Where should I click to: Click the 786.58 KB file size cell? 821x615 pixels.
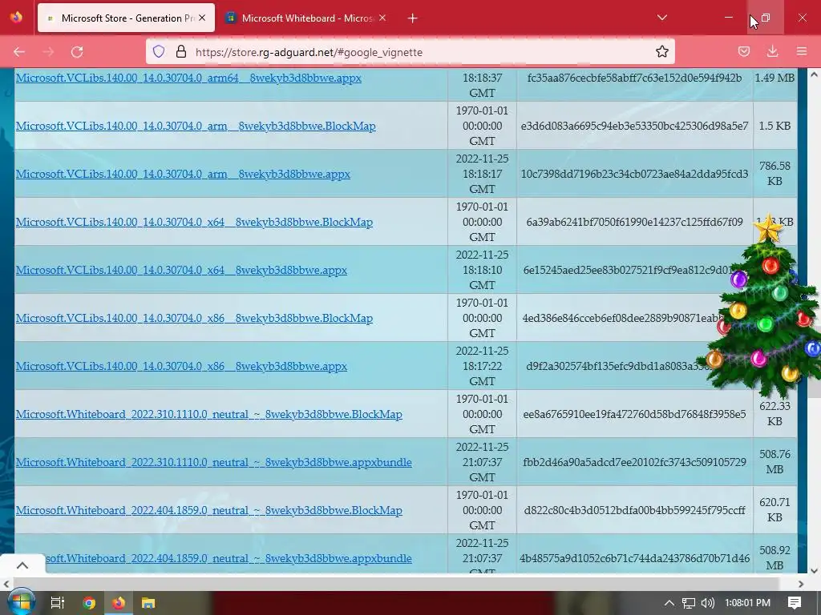(774, 174)
